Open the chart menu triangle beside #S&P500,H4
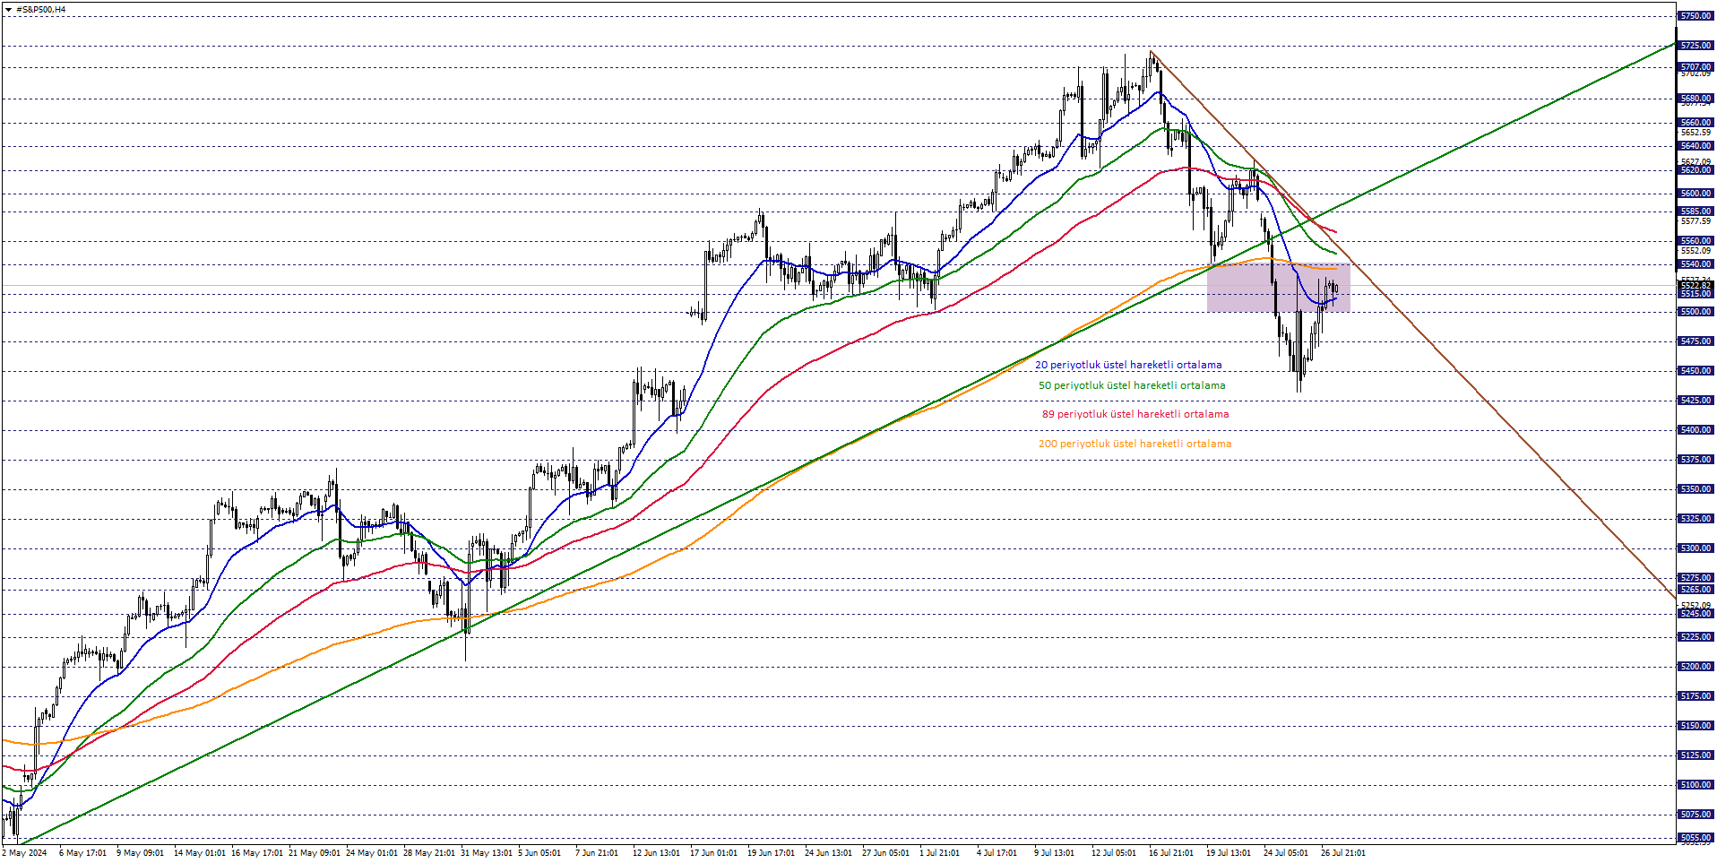Viewport: 1717px width, 863px height. point(8,9)
